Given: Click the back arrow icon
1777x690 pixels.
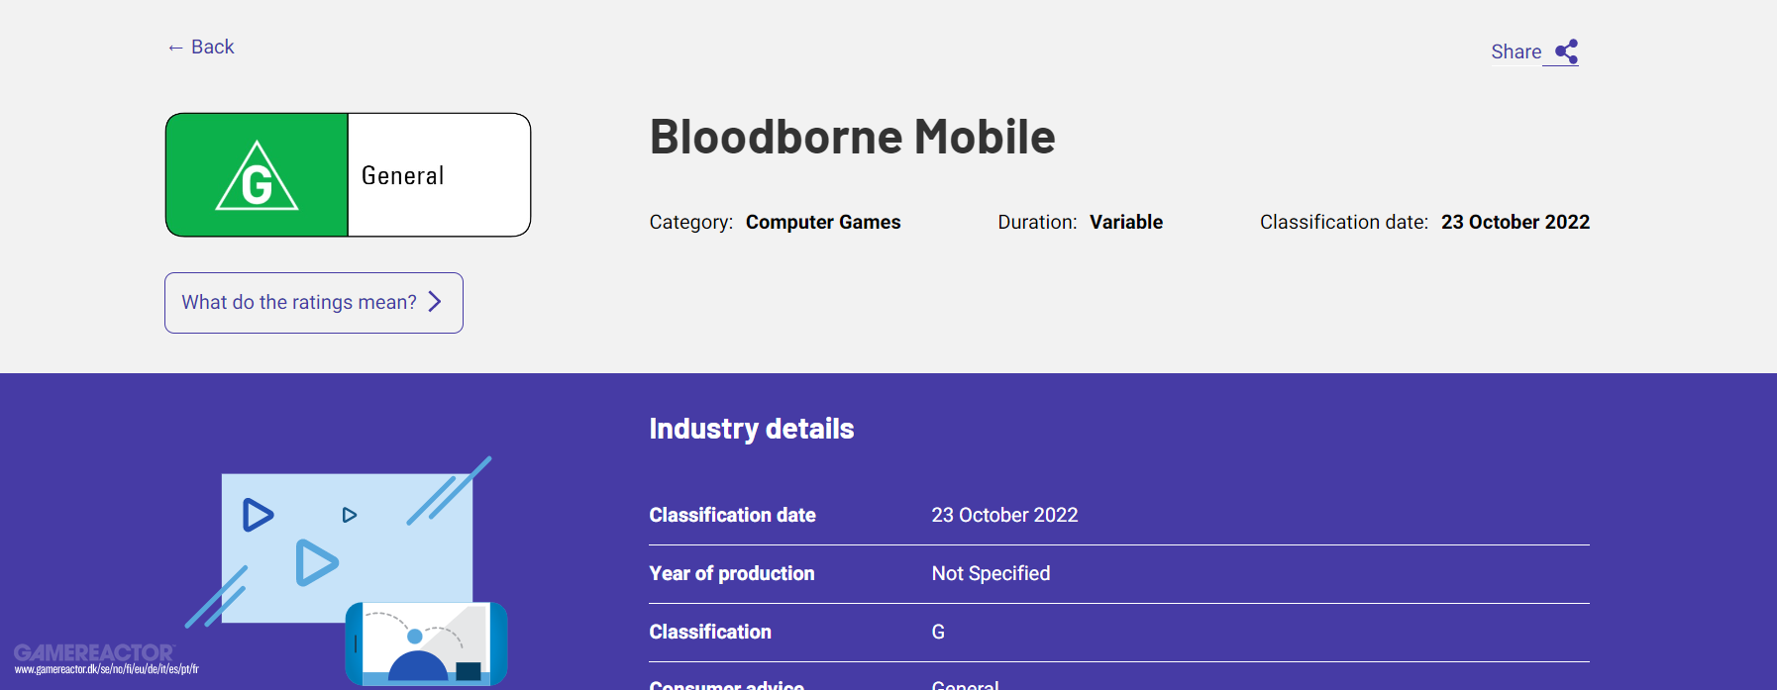Looking at the screenshot, I should coord(174,47).
